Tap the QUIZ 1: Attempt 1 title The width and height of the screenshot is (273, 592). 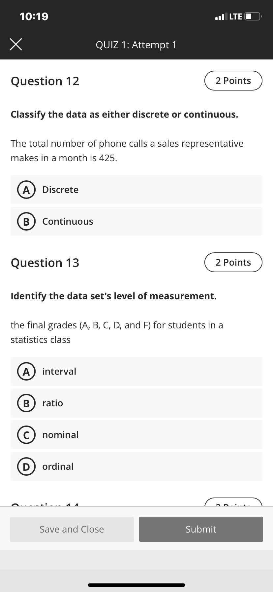pyautogui.click(x=136, y=45)
